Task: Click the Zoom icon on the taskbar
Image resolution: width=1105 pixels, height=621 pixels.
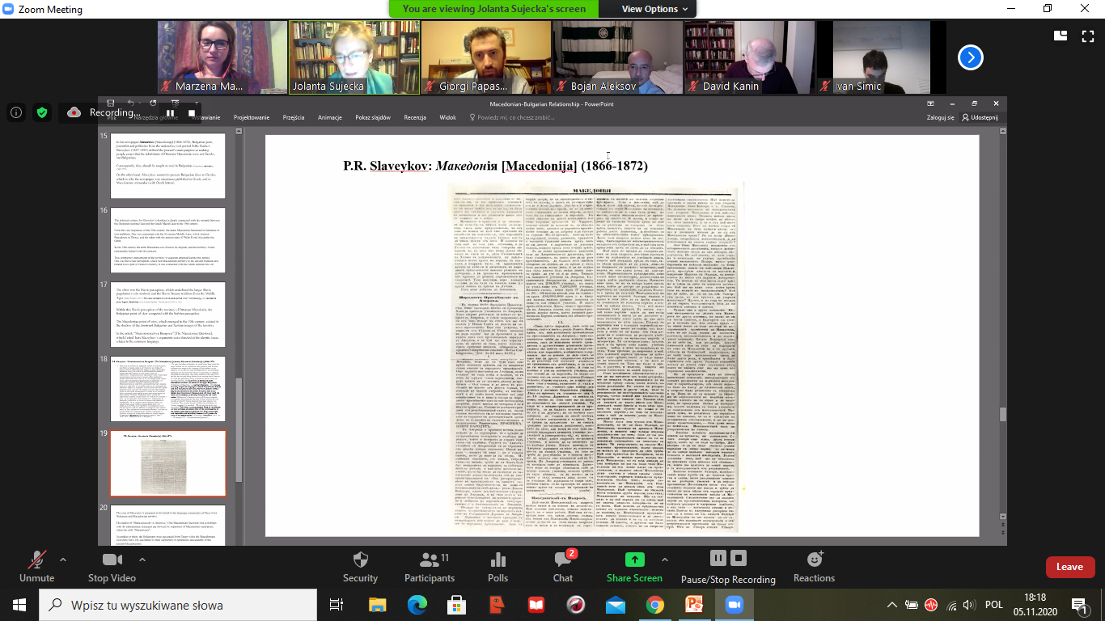Action: (735, 604)
